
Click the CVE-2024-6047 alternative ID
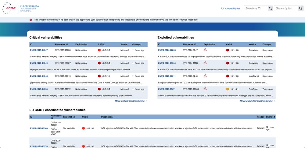click(x=190, y=50)
